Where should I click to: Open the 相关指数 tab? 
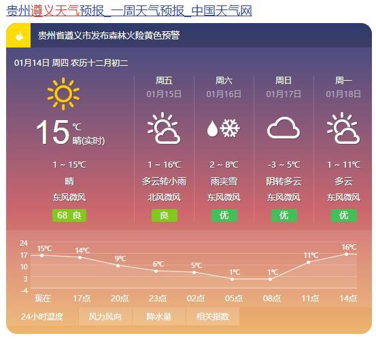(213, 316)
